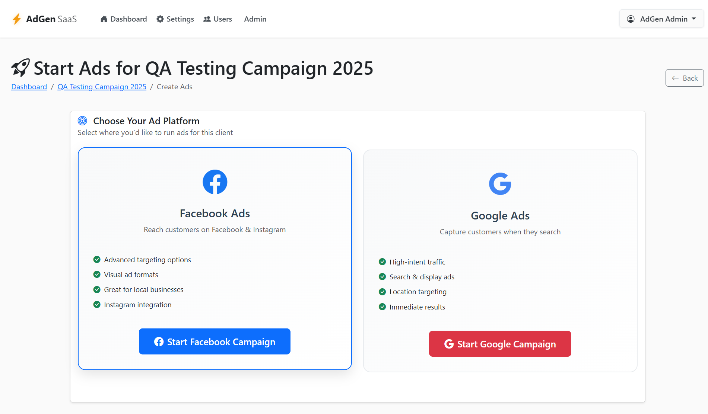The image size is (708, 414).
Task: Click the large Facebook logo icon
Action: coord(215,182)
